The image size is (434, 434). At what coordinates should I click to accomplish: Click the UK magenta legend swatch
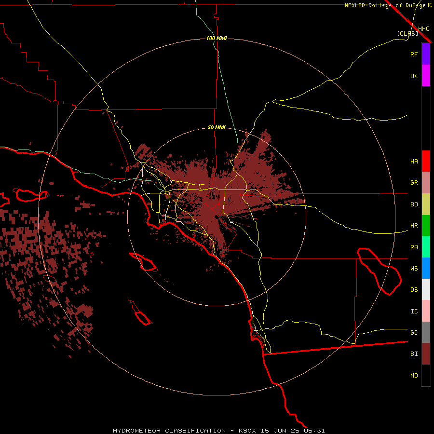[426, 76]
